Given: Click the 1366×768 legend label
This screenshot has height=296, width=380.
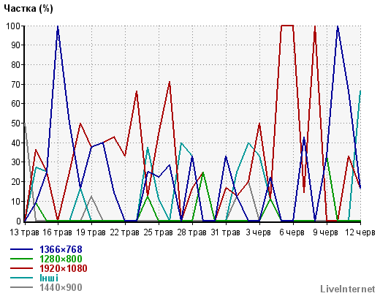Looking at the screenshot, I should click(x=61, y=249).
